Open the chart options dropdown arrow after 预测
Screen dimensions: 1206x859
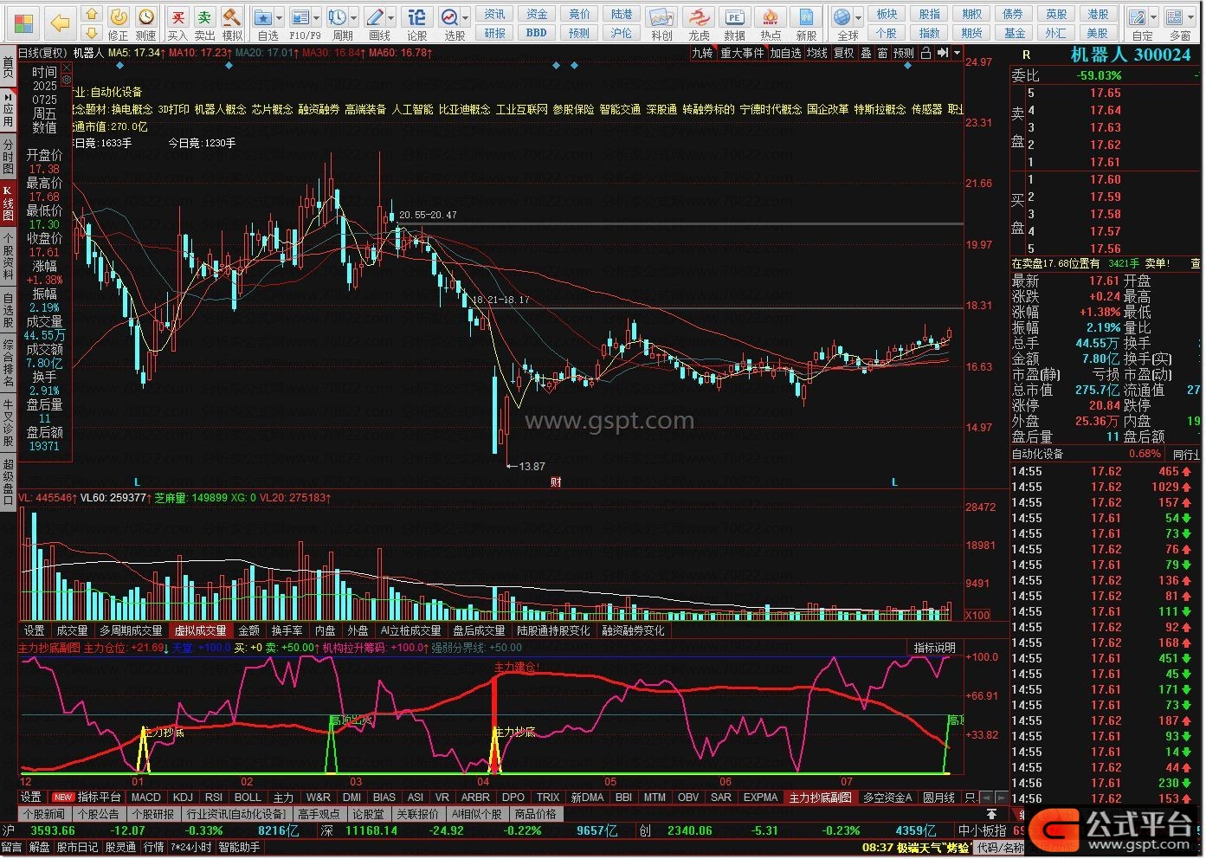[957, 53]
